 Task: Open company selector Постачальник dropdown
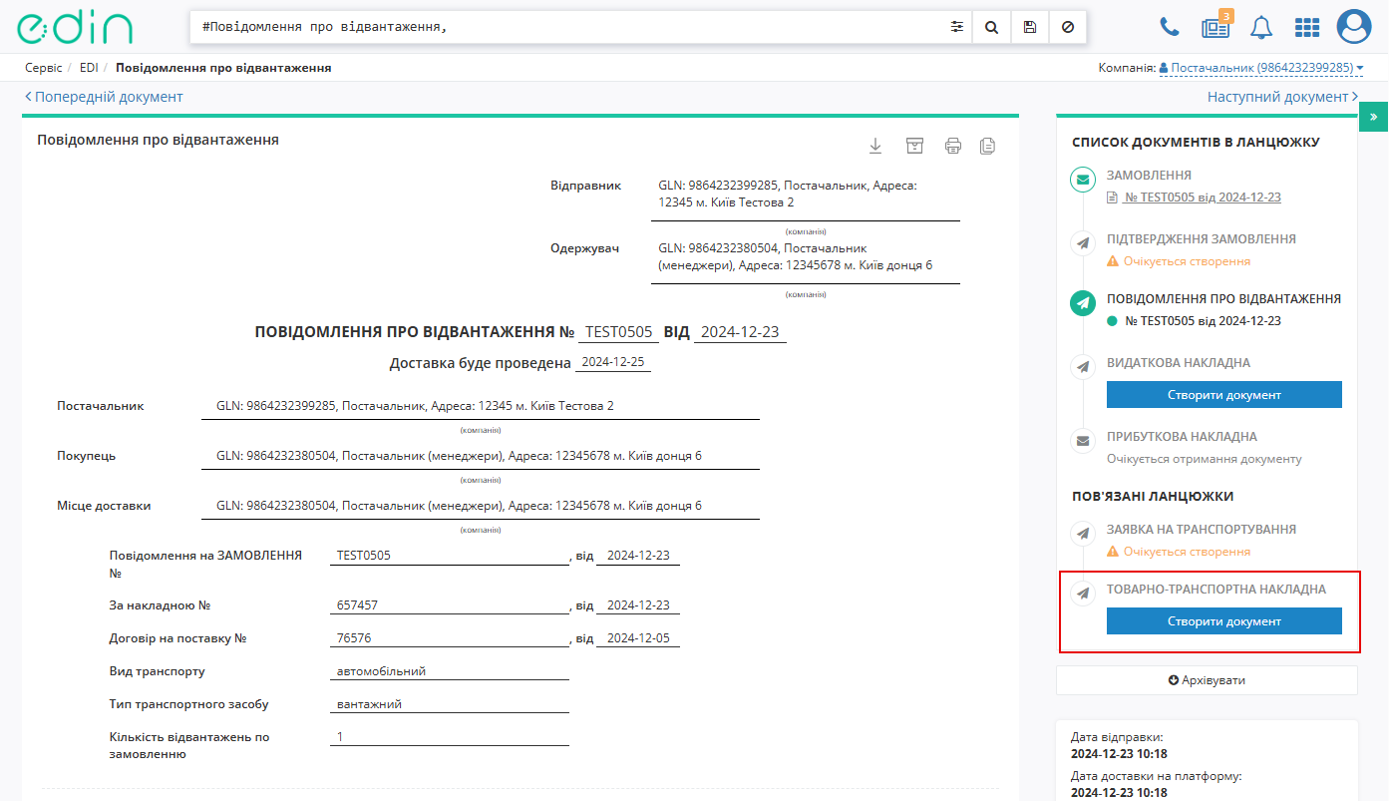1260,68
